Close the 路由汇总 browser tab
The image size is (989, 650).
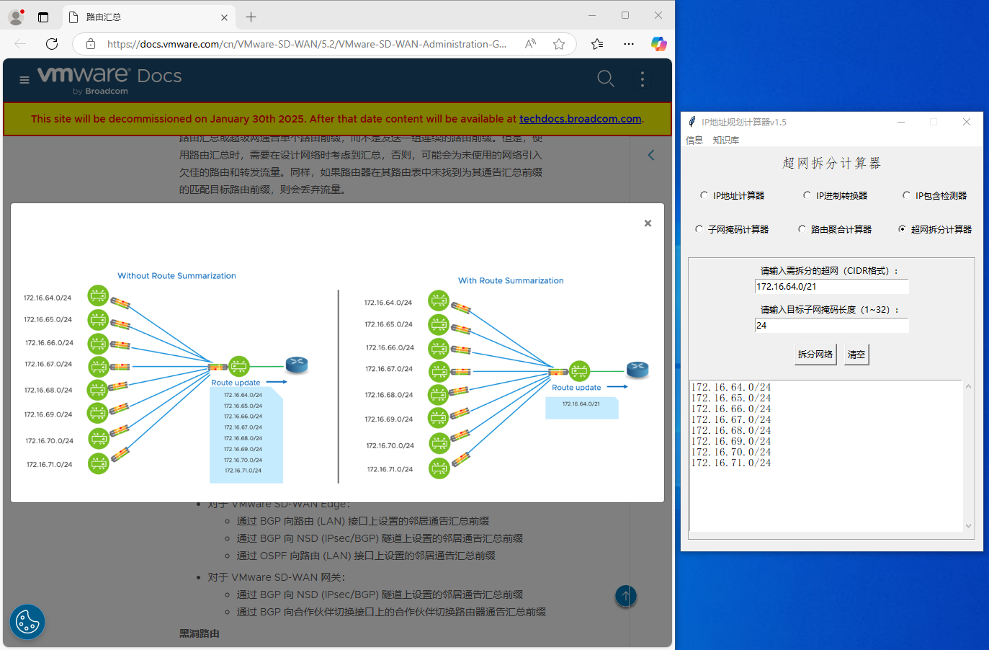224,17
